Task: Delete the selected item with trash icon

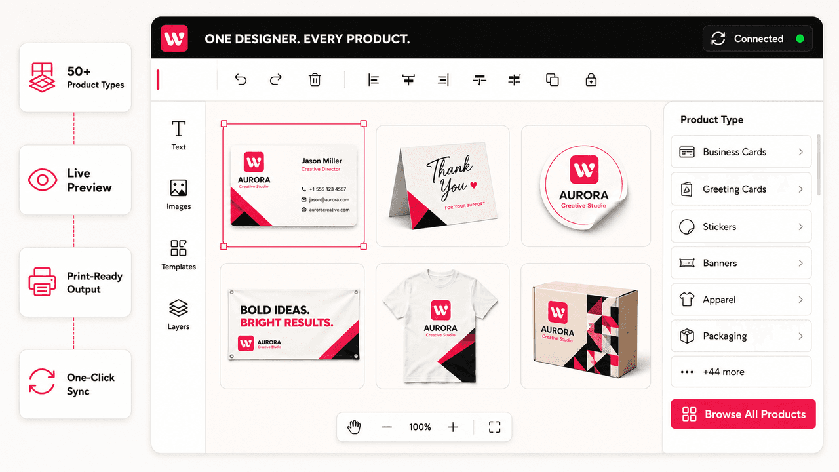Action: pos(315,80)
